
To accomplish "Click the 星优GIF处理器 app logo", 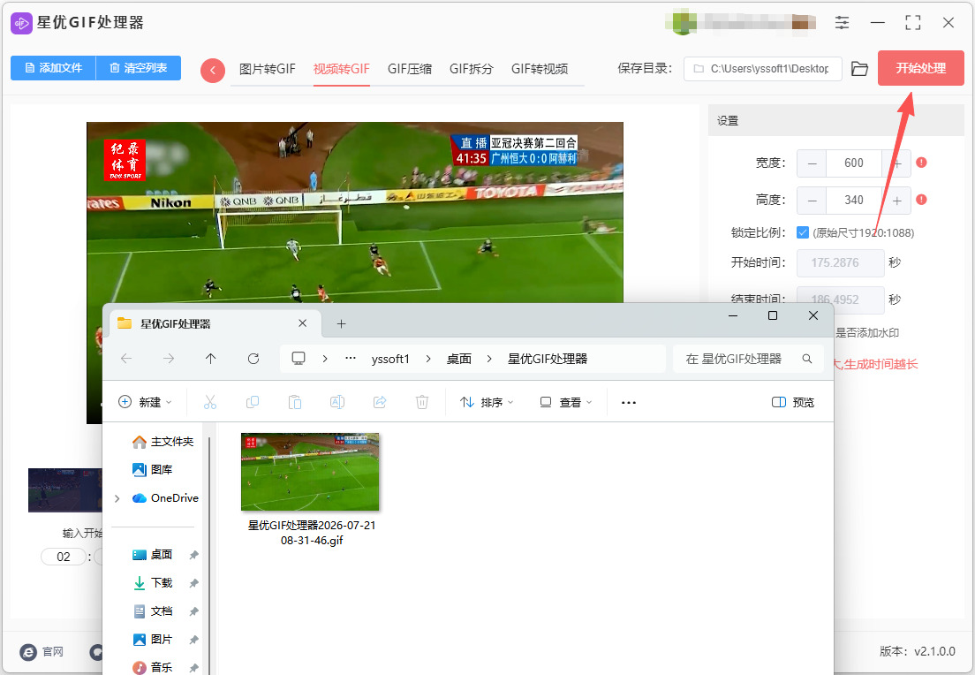I will tap(22, 23).
